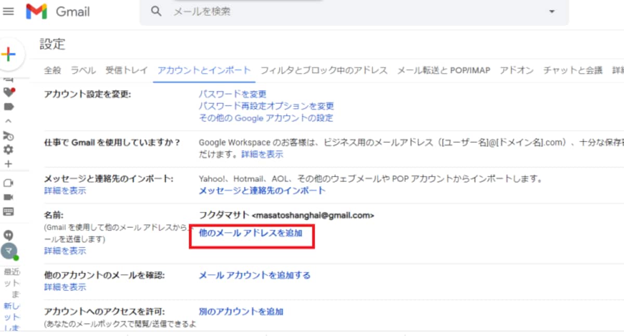Focus the メールを検索 search field
The height and width of the screenshot is (336, 624).
click(x=354, y=11)
